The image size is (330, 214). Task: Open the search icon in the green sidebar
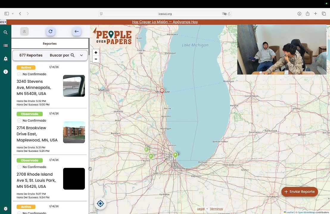[x=6, y=32]
